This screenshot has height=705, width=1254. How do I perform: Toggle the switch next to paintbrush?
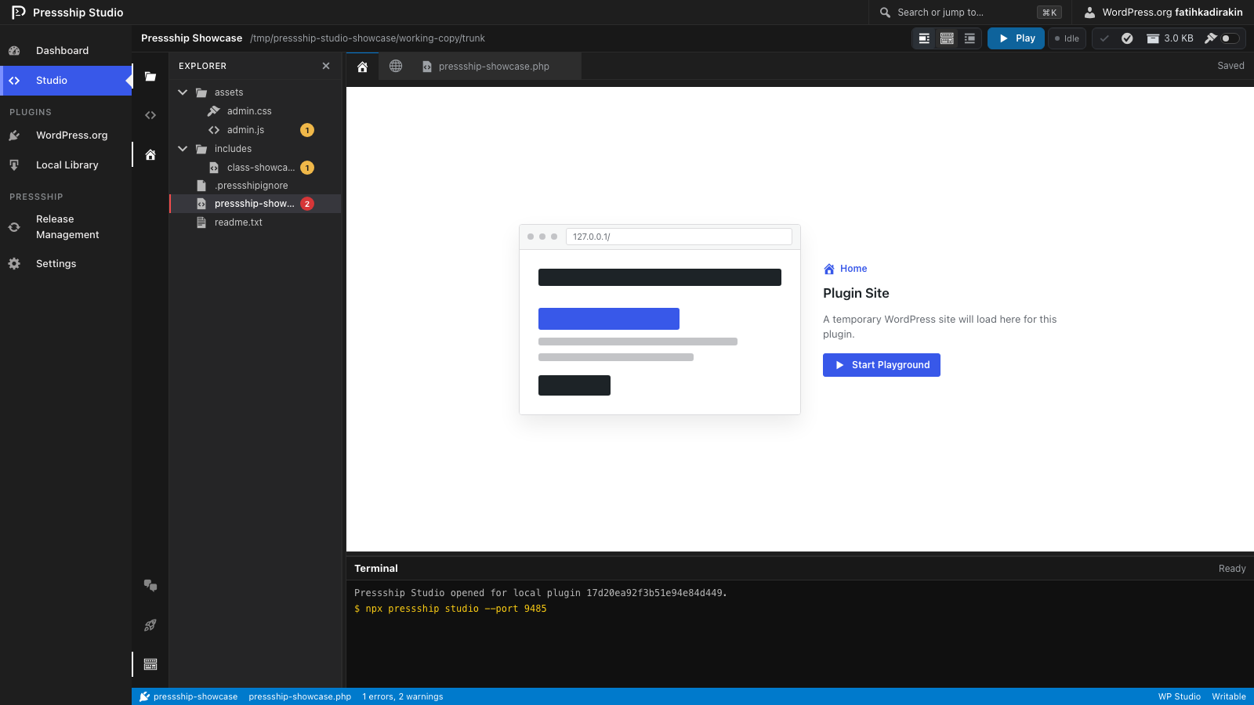[x=1230, y=38]
